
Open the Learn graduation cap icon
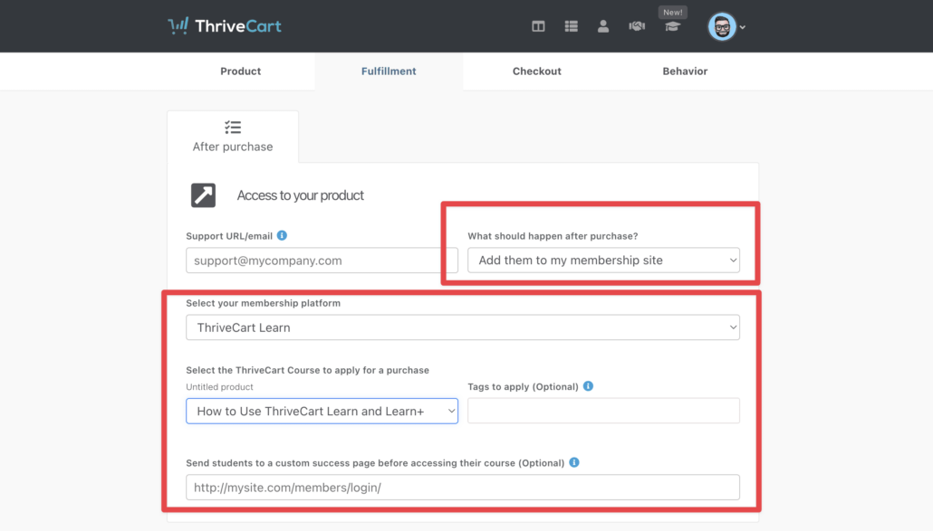click(x=672, y=27)
